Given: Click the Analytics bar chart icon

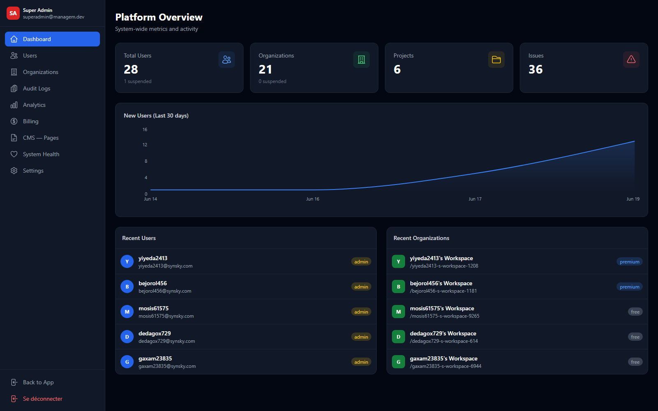Looking at the screenshot, I should [x=14, y=105].
